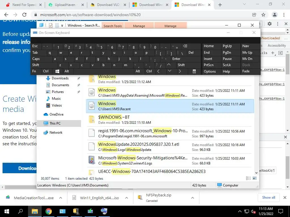Toggle the Caps key on keyboard
290x217 pixels.
36,59
